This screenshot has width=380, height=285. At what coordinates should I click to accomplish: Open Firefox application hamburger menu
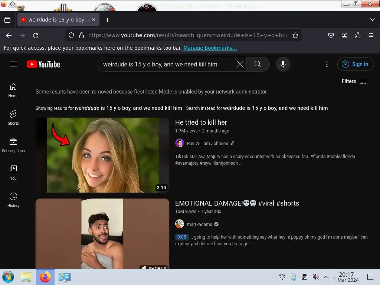click(x=371, y=35)
